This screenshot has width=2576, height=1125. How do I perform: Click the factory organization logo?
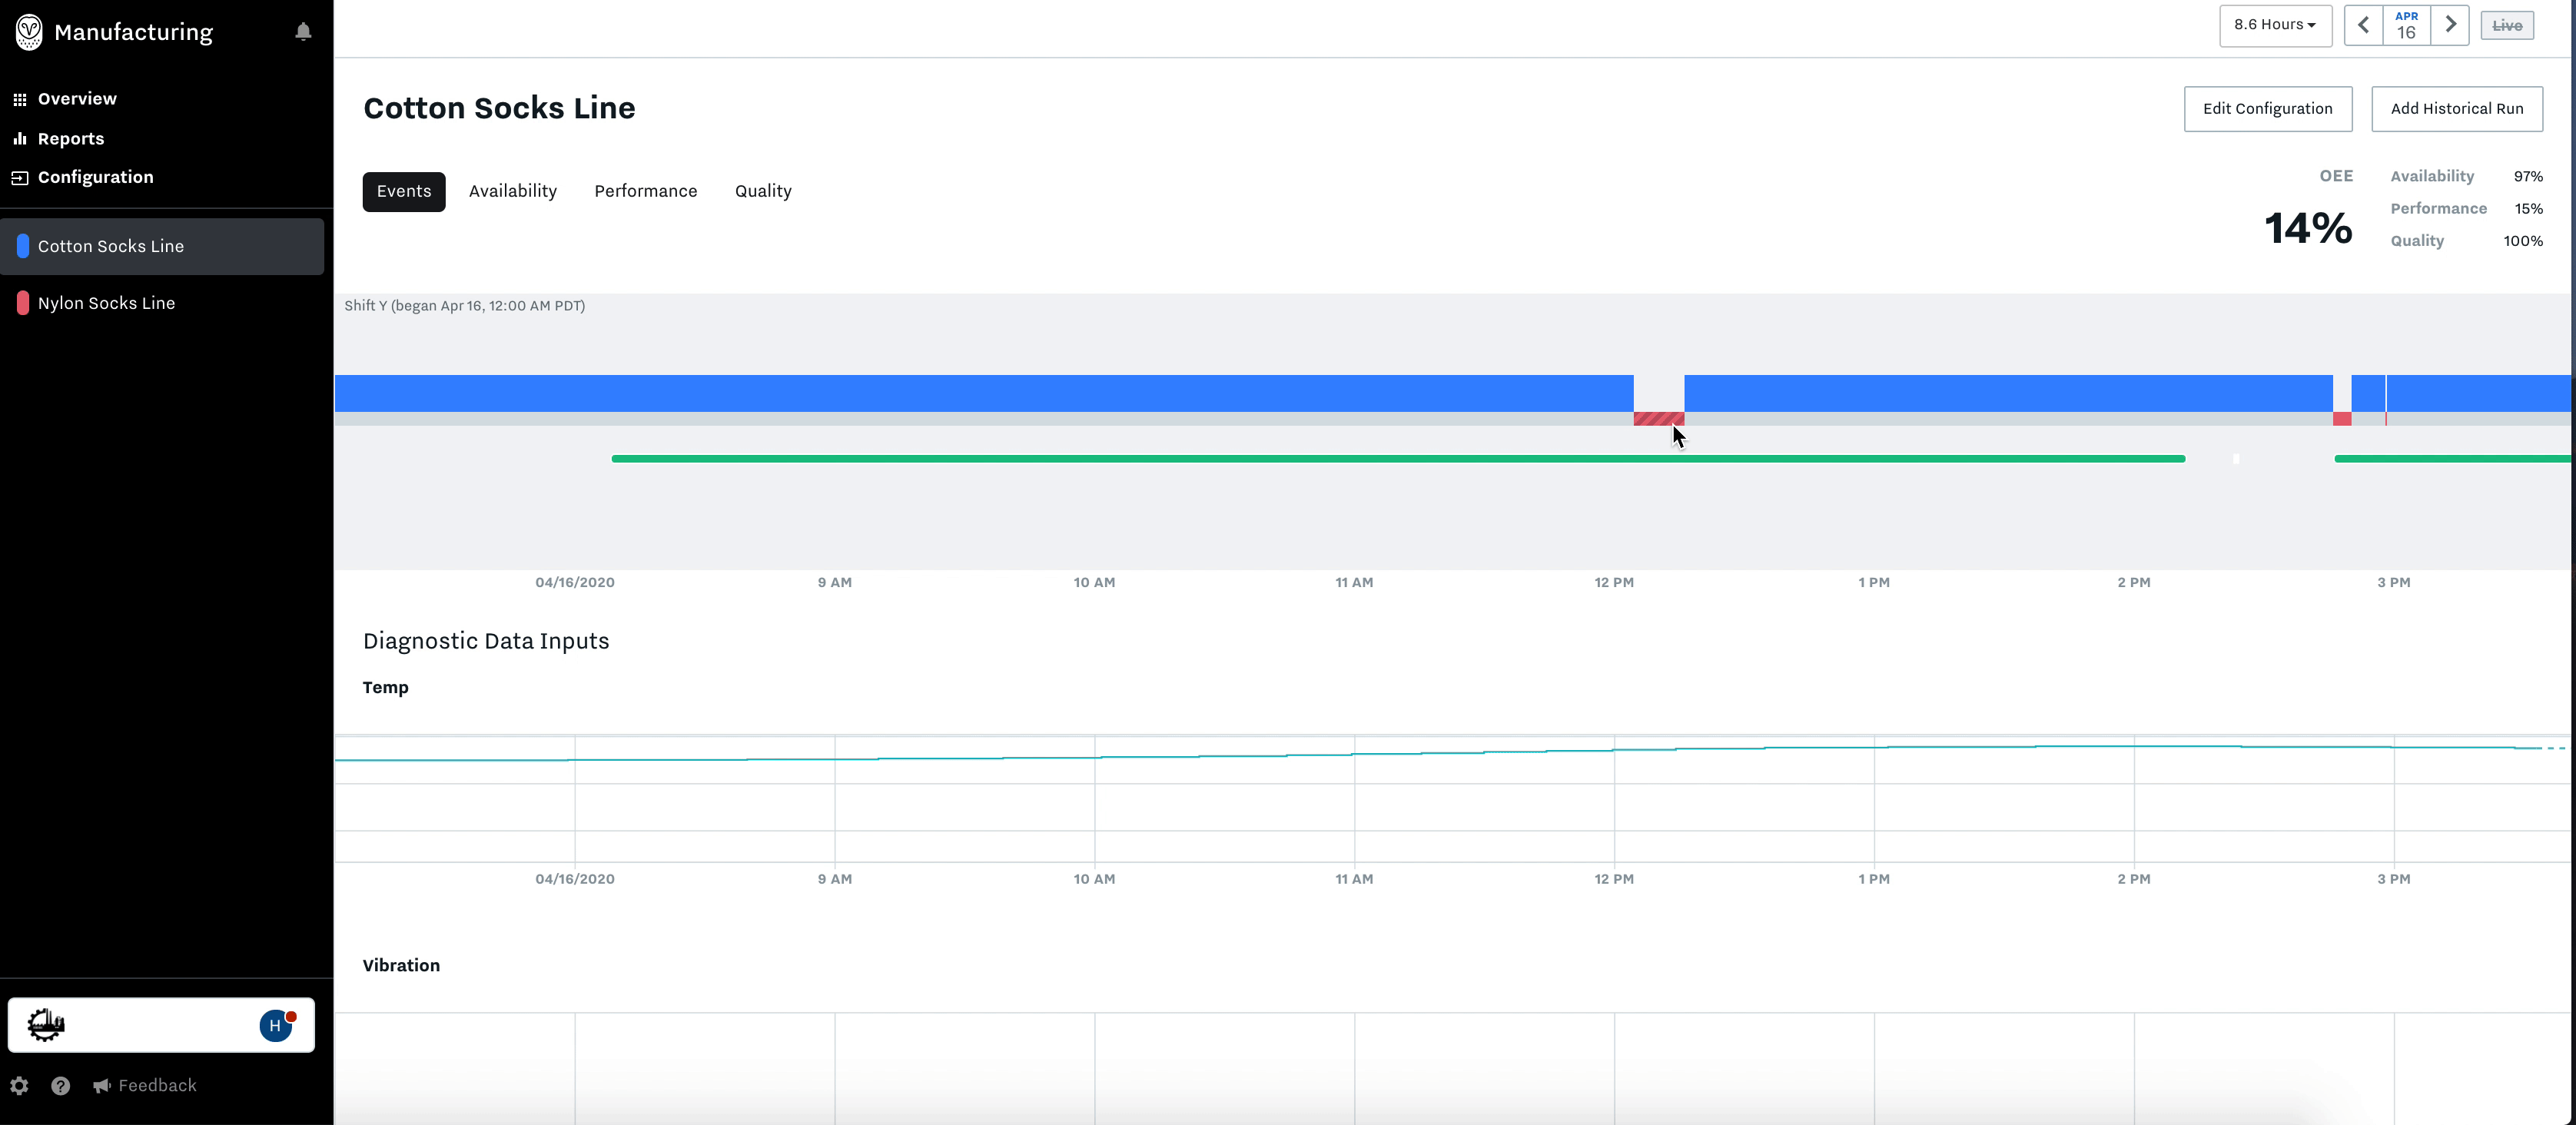pos(46,1025)
